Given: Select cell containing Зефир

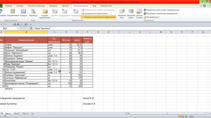Looking at the screenshot, I should point(26,45).
